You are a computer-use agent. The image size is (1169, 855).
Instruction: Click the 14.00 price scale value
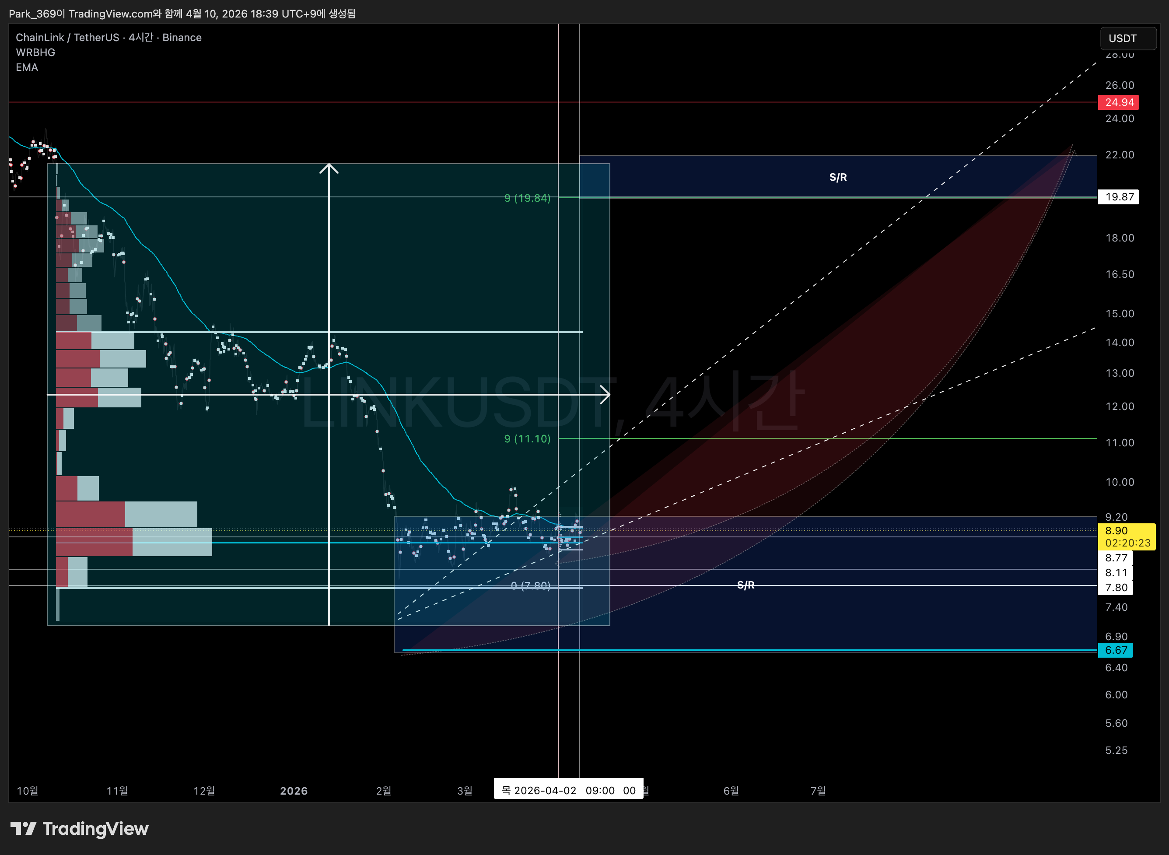[1120, 342]
